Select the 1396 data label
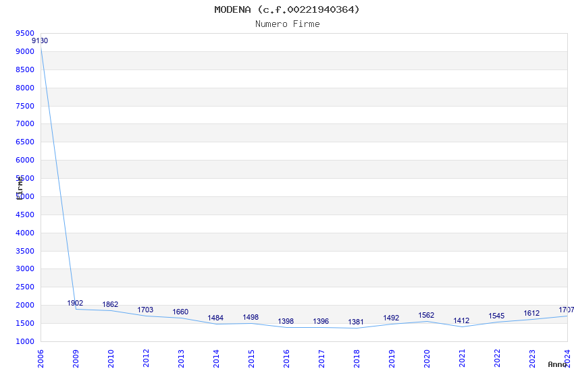This screenshot has width=574, height=371. point(321,321)
